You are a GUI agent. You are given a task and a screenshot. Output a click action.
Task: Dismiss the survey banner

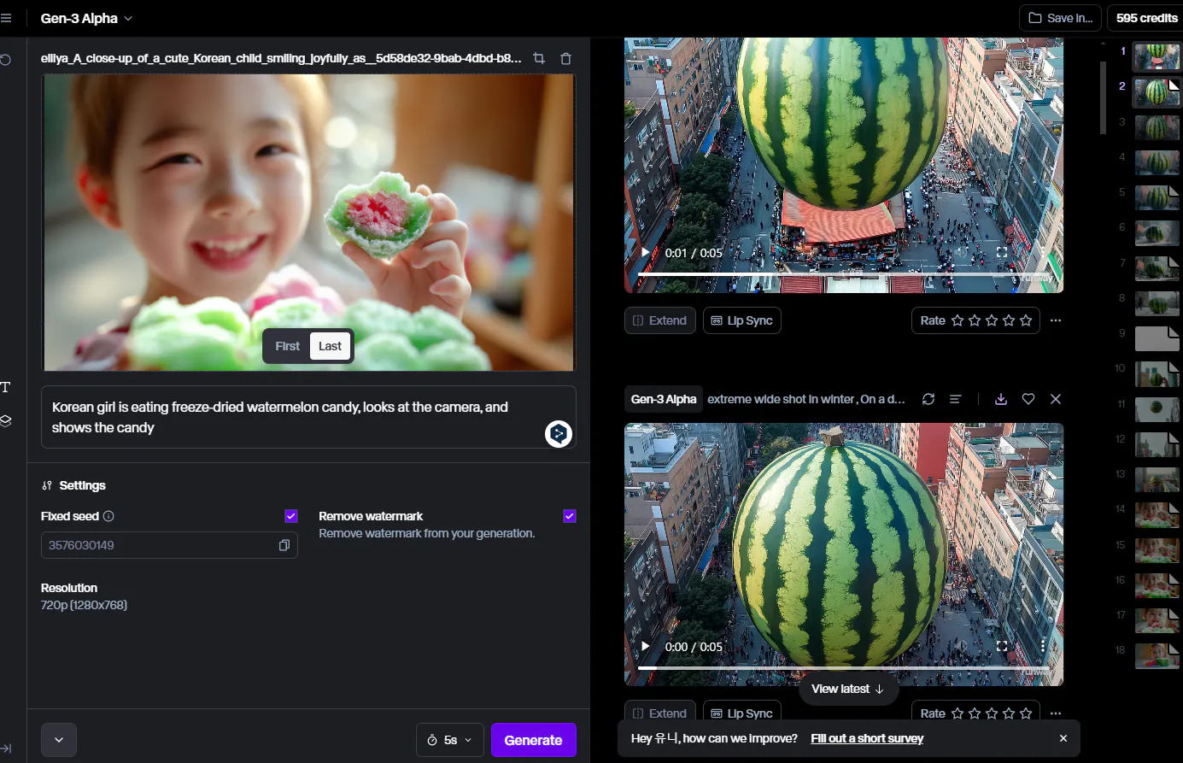[1063, 738]
